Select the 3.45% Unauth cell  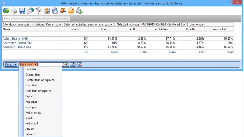190,47
